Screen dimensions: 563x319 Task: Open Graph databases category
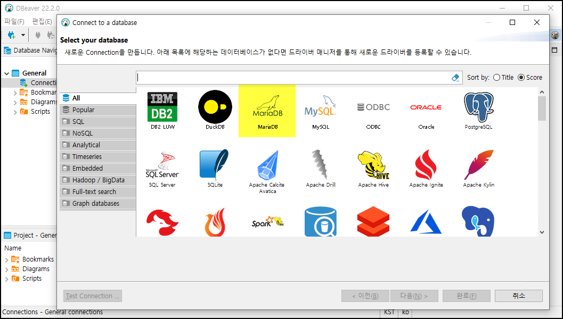[x=97, y=204]
